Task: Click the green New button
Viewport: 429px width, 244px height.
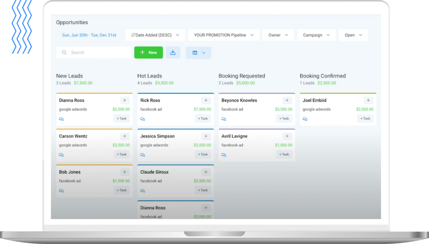Action: click(x=149, y=53)
